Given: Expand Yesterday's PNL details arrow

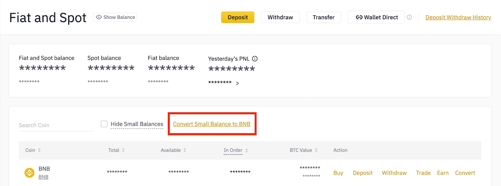Looking at the screenshot, I should coord(238,83).
